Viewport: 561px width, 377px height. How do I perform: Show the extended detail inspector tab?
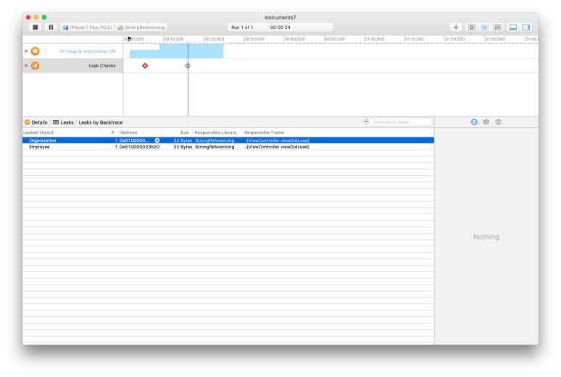499,122
